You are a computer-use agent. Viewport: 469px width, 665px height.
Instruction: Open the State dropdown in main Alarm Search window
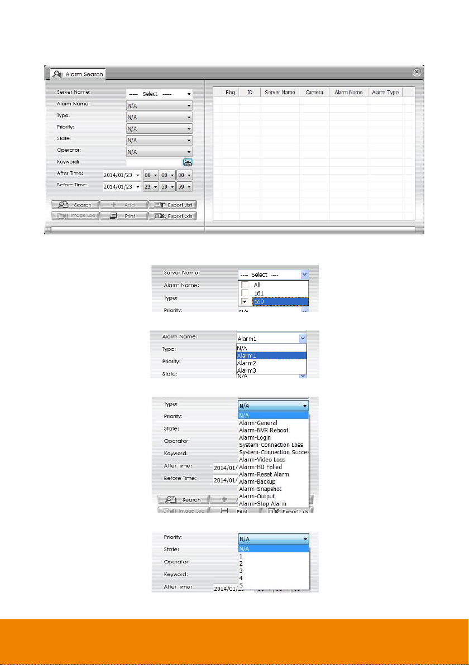159,141
